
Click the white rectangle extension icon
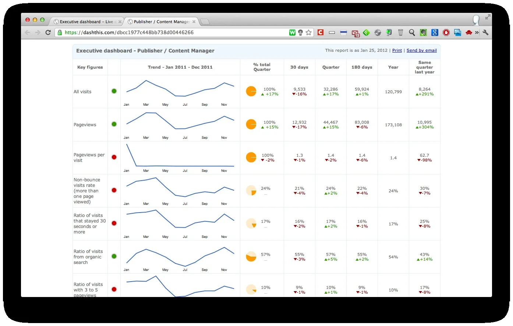[x=332, y=32]
